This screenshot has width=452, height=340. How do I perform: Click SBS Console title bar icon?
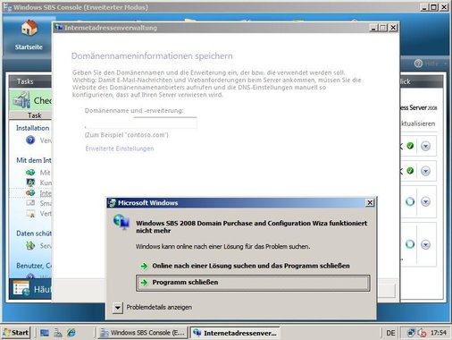coord(7,6)
